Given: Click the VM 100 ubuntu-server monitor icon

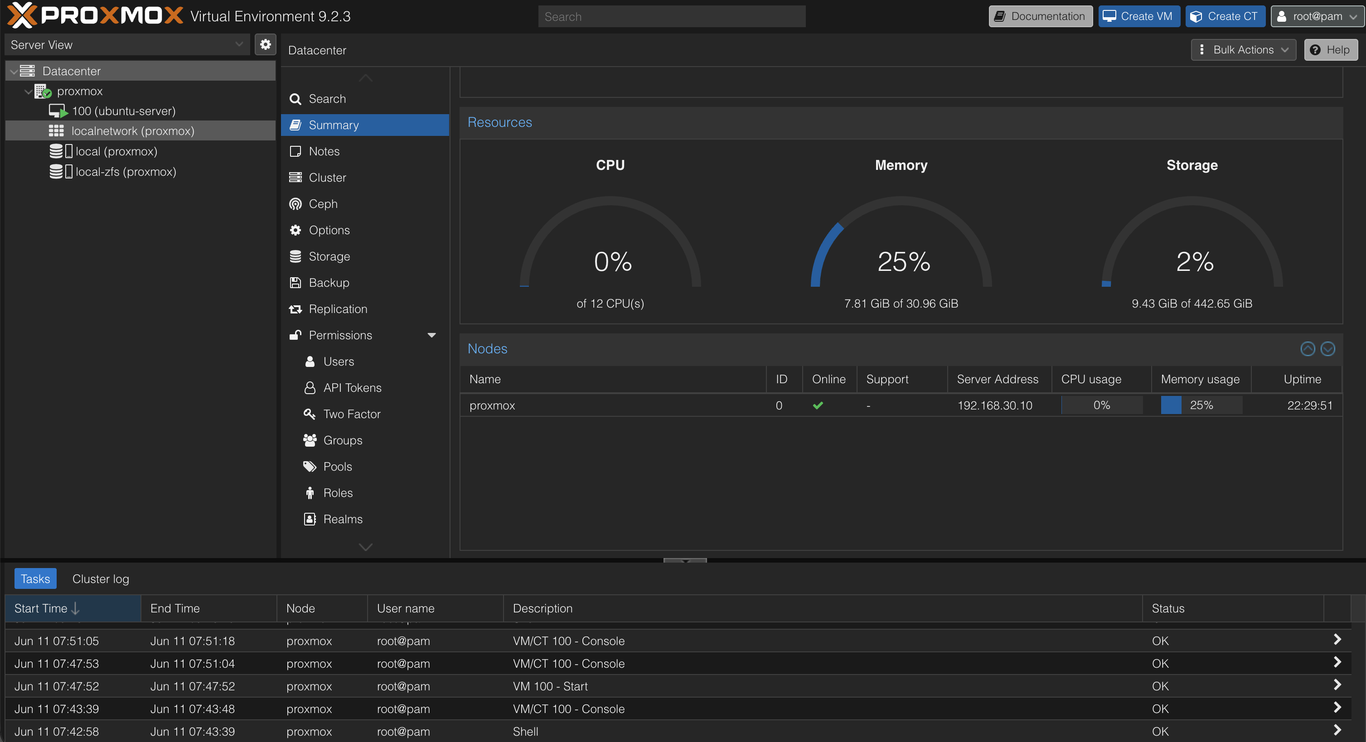Looking at the screenshot, I should 58,111.
